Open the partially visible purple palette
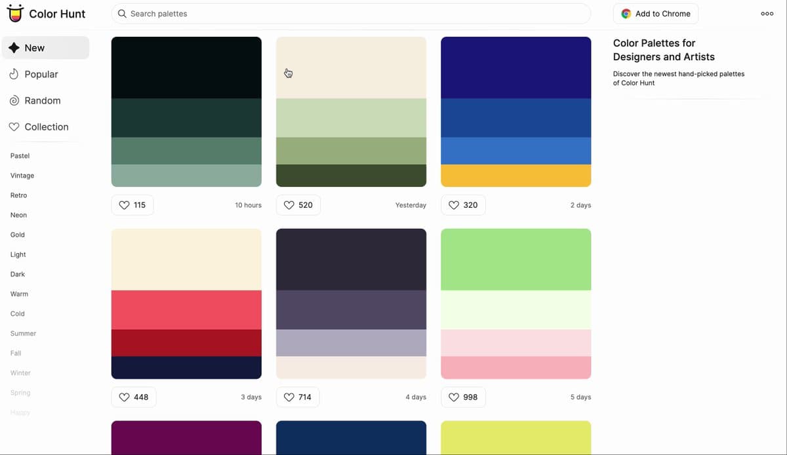The image size is (787, 455). click(x=186, y=438)
